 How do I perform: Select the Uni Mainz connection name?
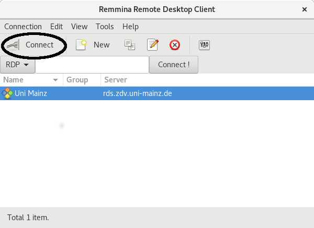pos(31,93)
